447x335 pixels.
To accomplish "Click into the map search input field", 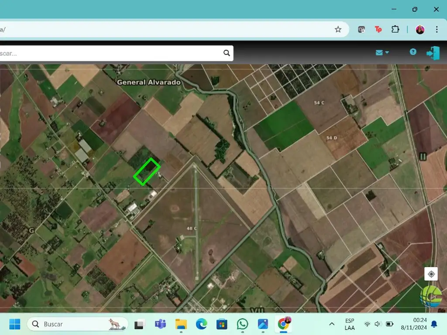I will click(109, 53).
